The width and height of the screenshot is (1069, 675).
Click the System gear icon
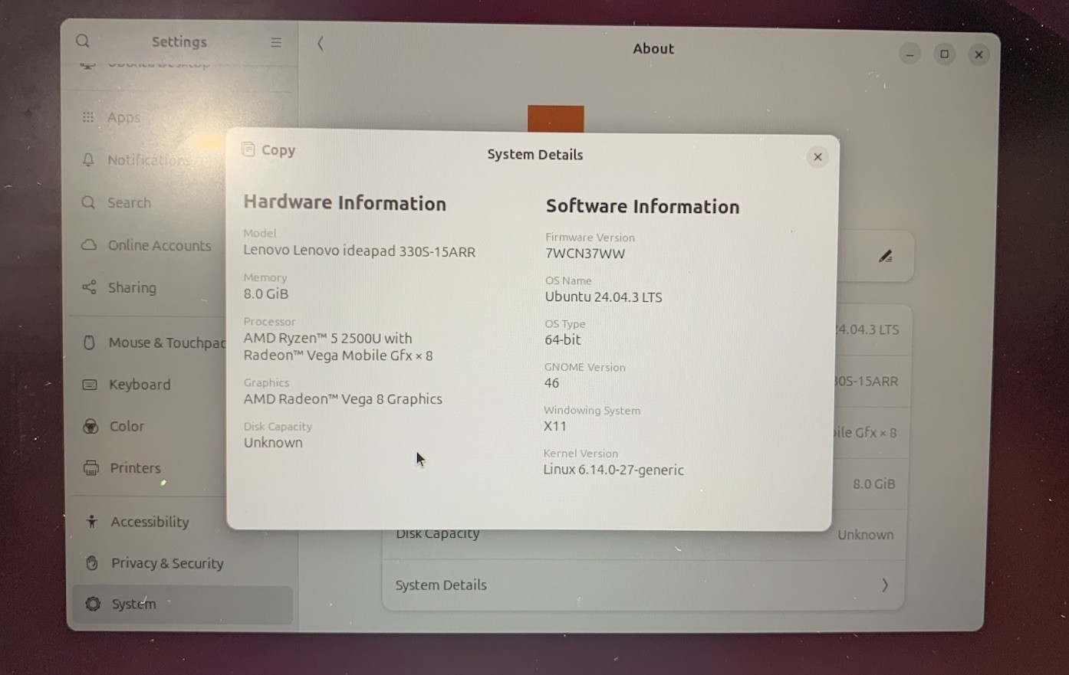click(x=93, y=605)
